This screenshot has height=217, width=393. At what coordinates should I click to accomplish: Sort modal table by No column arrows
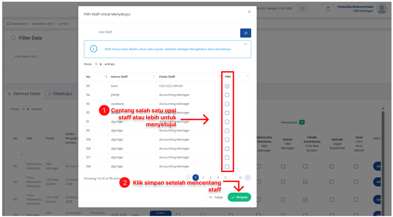106,76
